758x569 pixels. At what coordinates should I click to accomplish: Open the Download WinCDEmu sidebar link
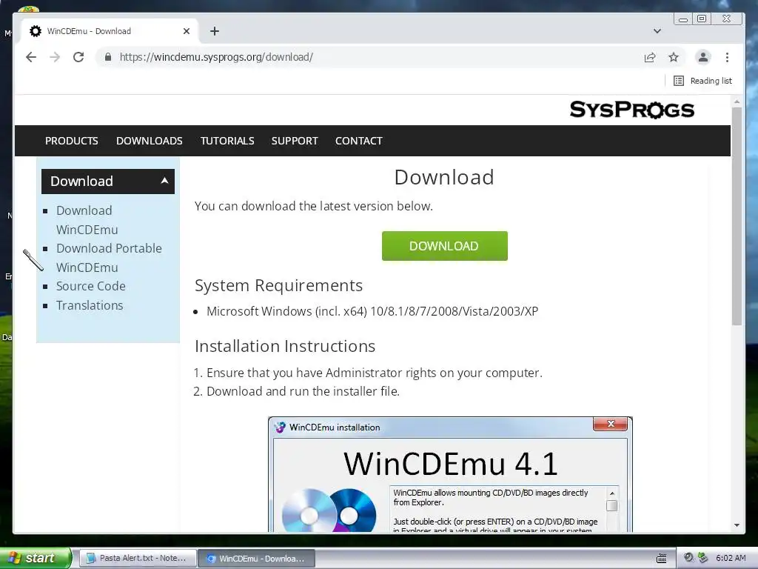(87, 220)
